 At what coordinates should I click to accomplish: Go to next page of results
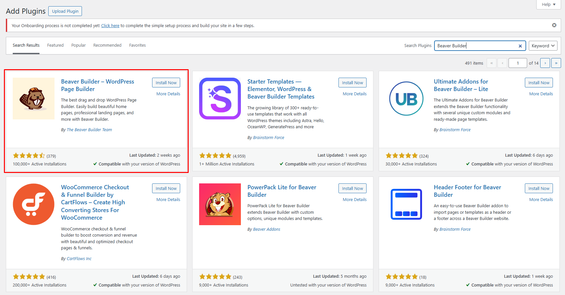click(x=545, y=63)
